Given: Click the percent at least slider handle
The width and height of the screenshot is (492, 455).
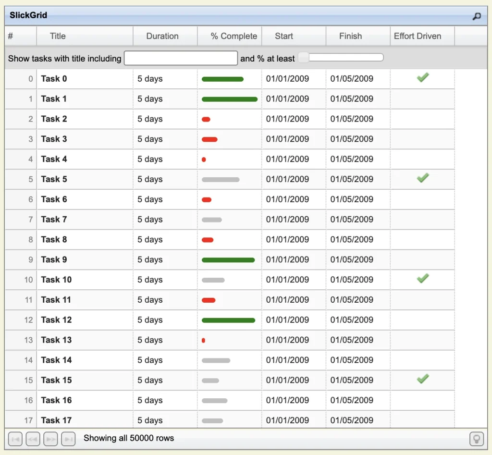Looking at the screenshot, I should [304, 58].
